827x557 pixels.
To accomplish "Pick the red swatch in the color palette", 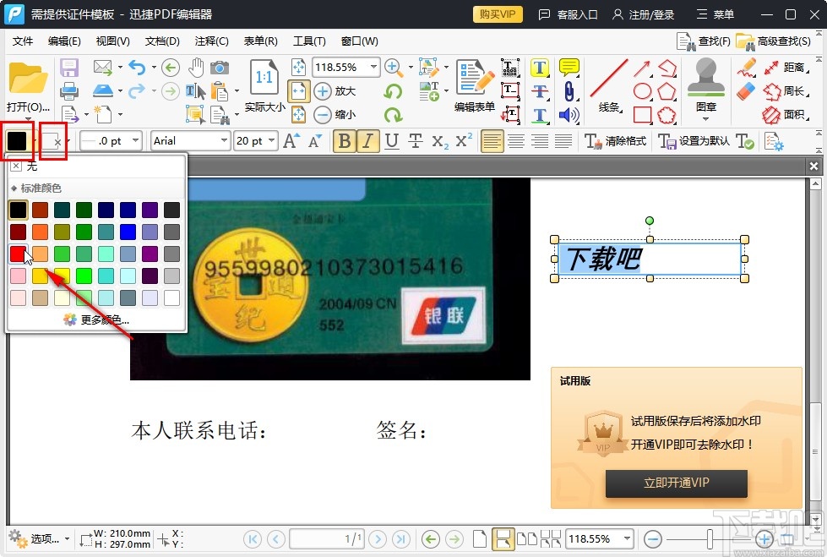I will tap(17, 254).
